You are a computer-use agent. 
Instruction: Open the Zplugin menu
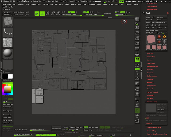136,4
